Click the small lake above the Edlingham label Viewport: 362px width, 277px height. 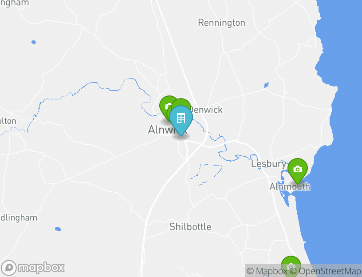[x=58, y=229]
